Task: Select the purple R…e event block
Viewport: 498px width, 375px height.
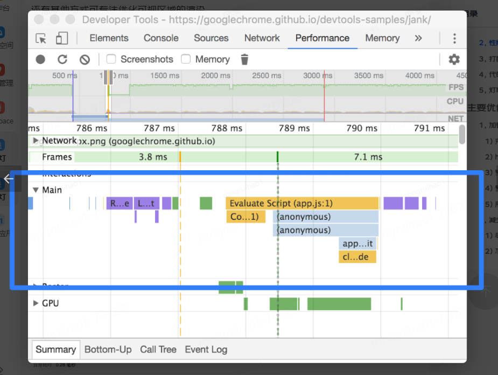Action: (x=120, y=203)
